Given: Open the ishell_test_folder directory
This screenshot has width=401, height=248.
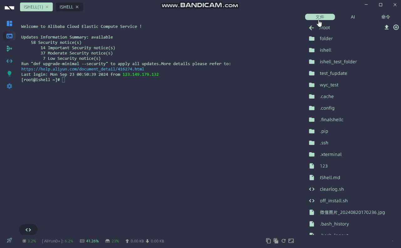Looking at the screenshot, I should point(338,62).
